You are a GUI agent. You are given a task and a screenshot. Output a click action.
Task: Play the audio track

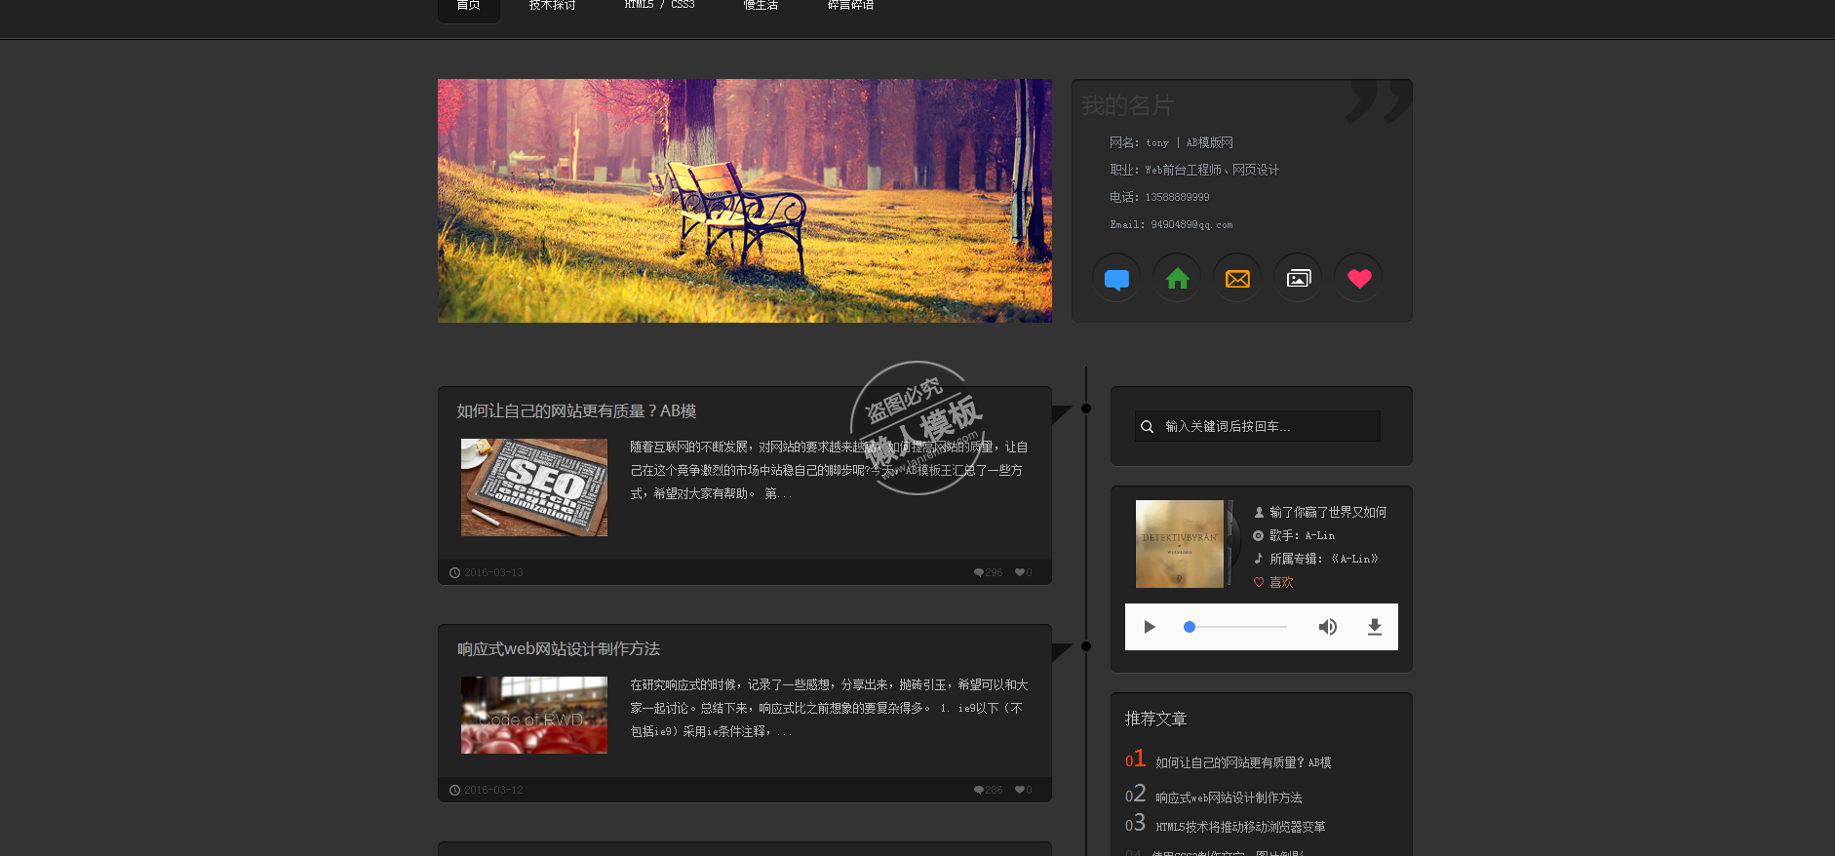click(x=1150, y=627)
